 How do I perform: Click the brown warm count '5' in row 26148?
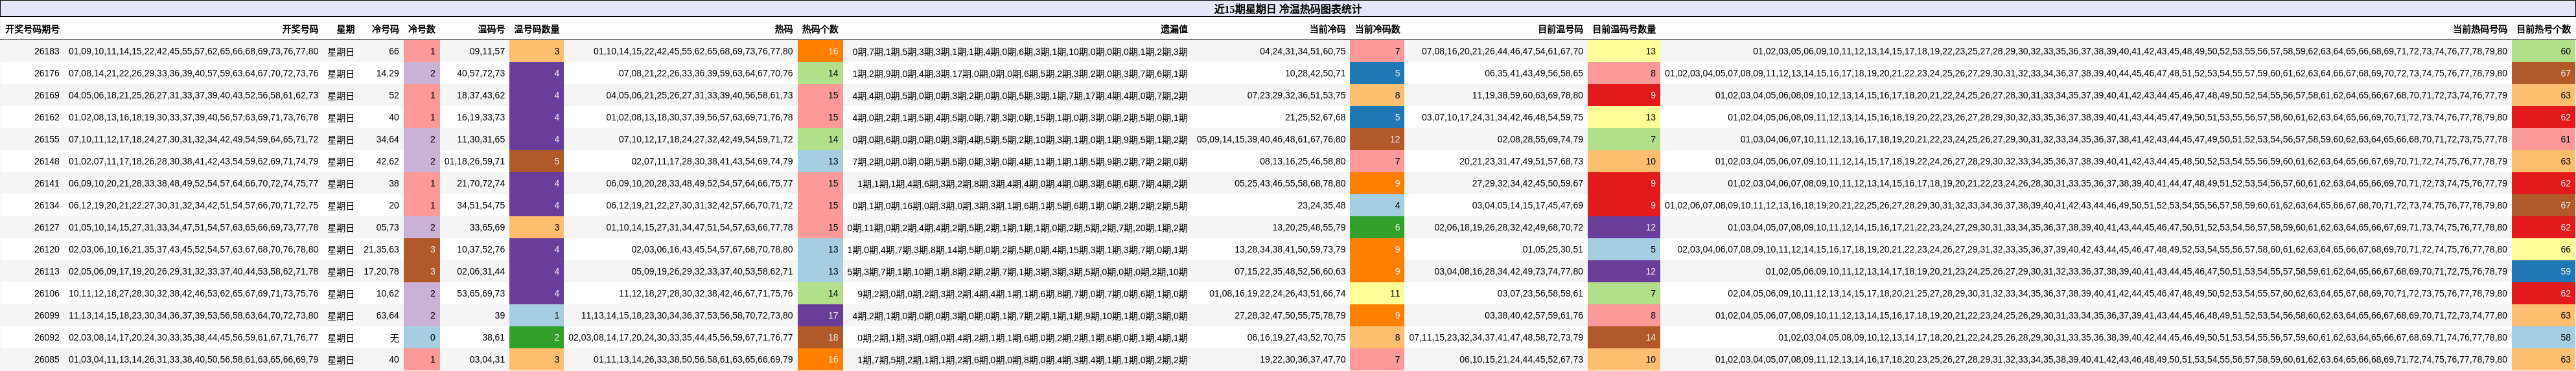(537, 161)
